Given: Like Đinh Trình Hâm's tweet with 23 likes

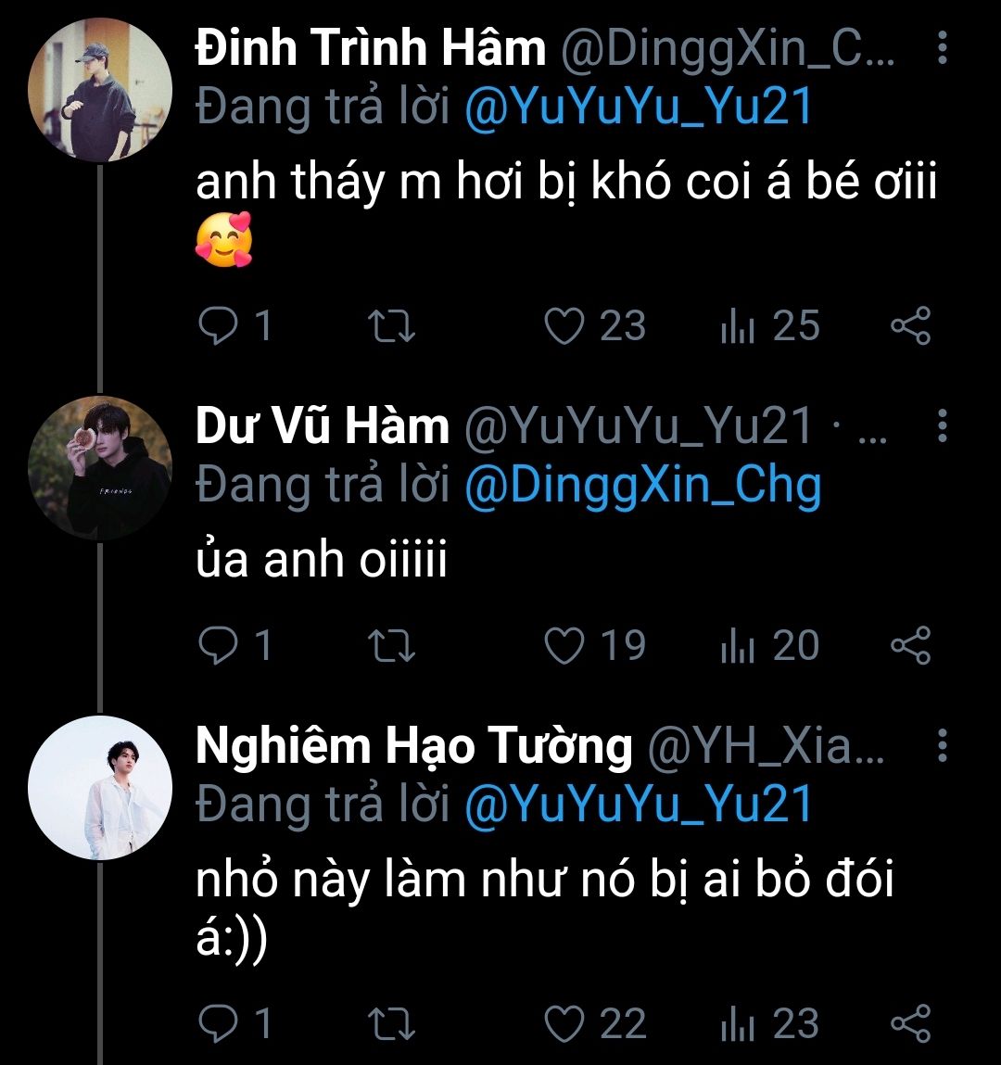Looking at the screenshot, I should pos(564,326).
